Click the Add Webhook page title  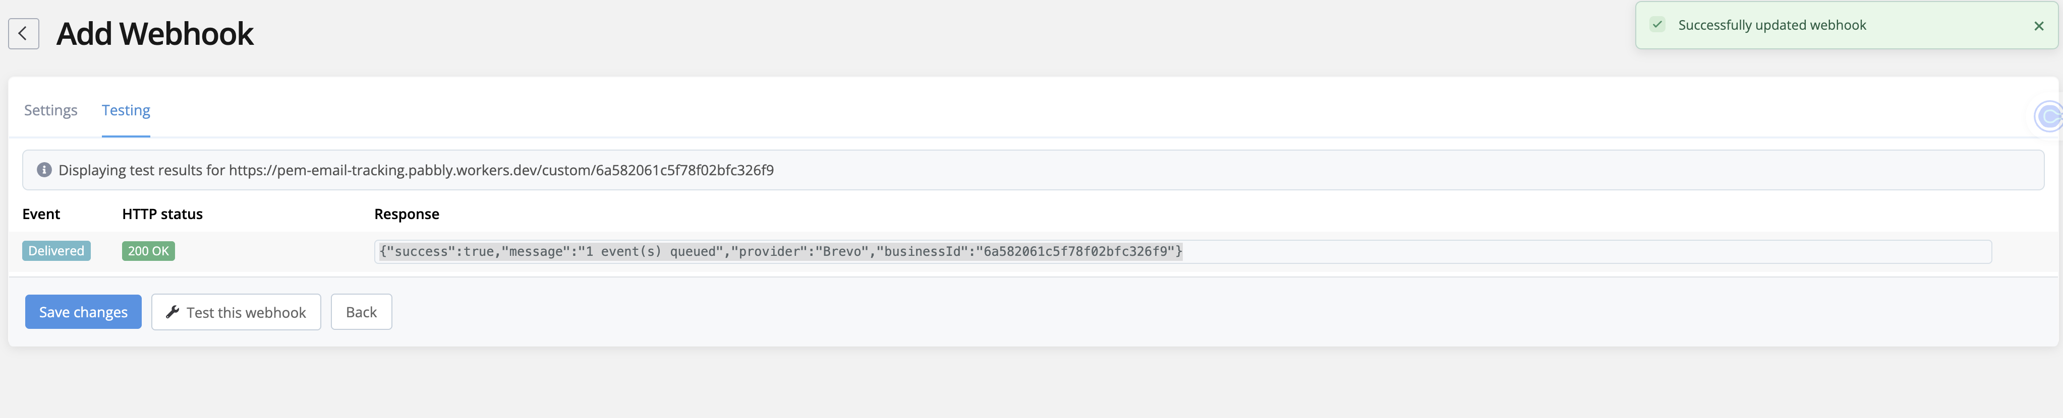154,34
